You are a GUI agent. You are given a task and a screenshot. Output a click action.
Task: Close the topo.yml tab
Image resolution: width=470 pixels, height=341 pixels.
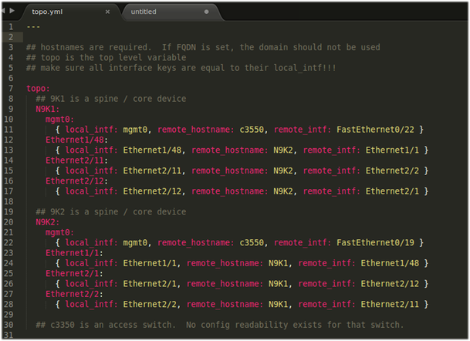(107, 12)
